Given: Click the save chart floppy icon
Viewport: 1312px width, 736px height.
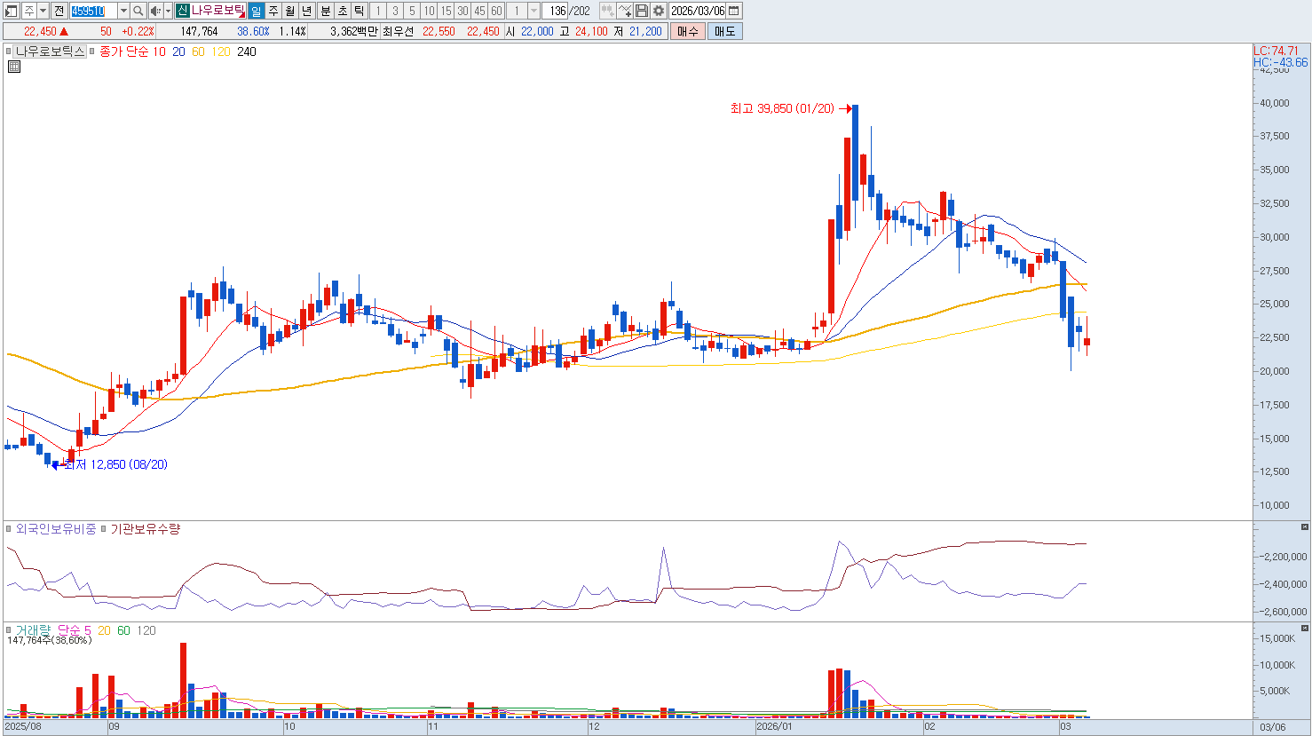Looking at the screenshot, I should click(642, 11).
